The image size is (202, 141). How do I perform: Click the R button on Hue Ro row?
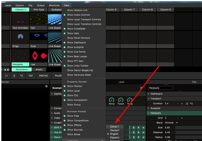138,132
